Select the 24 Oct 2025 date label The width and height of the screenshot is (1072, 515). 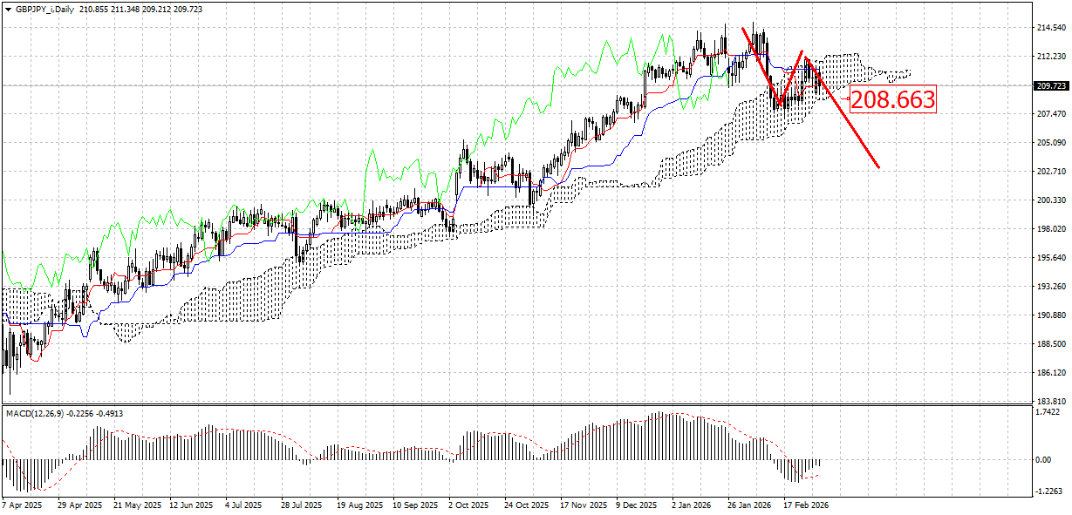(x=526, y=505)
